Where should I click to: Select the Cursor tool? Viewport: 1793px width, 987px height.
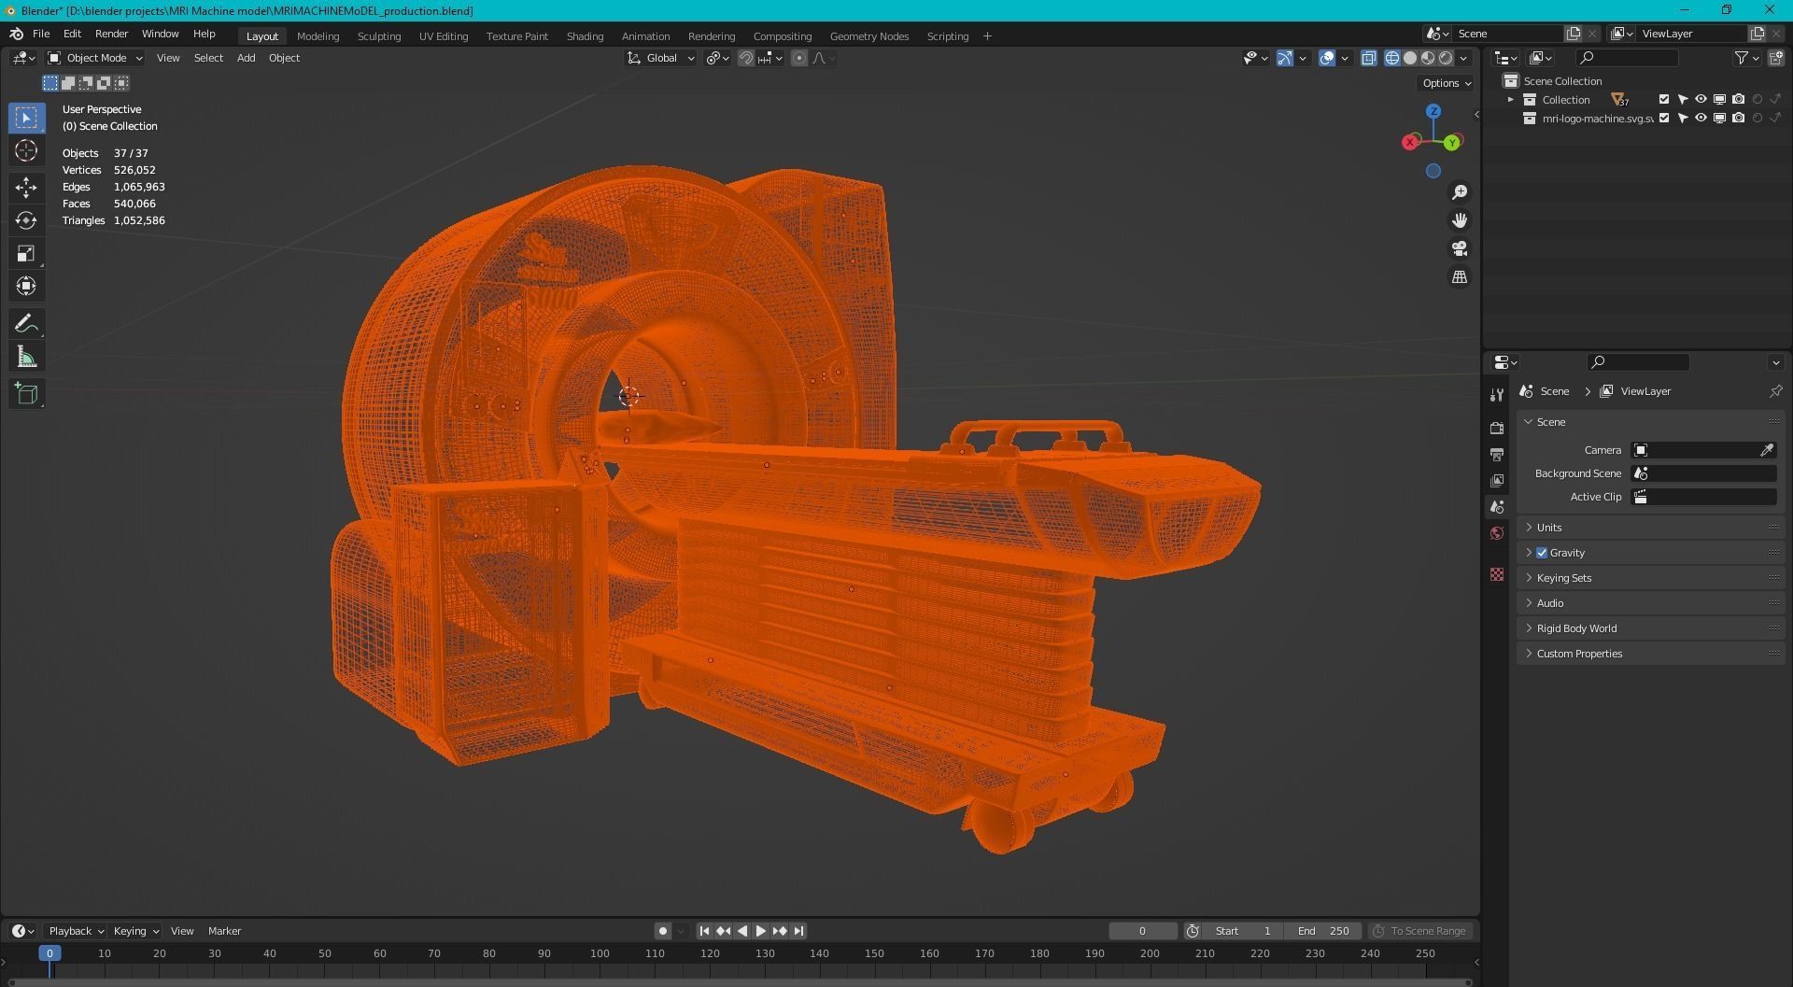pos(26,150)
